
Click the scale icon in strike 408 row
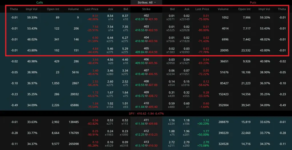(146, 85)
